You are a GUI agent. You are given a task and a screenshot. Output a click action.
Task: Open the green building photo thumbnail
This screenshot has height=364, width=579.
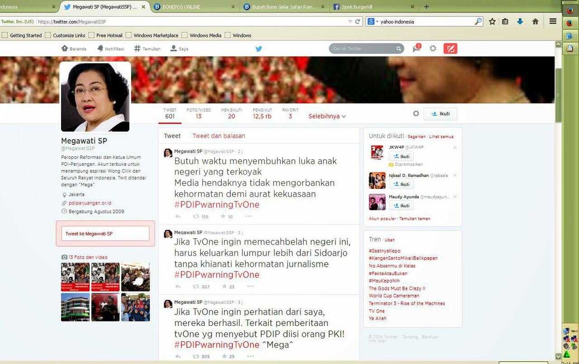76,307
